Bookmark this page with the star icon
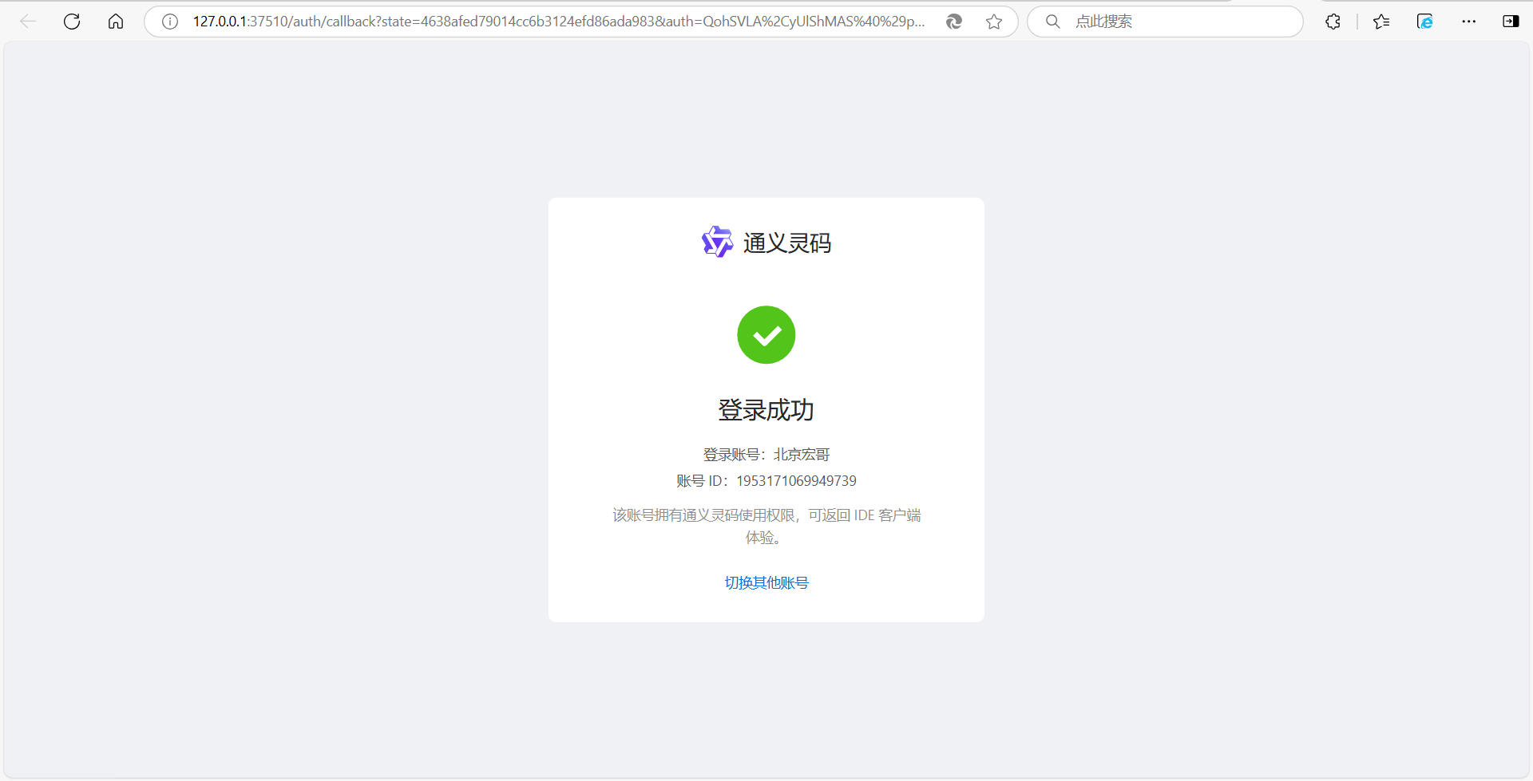Viewport: 1533px width, 781px height. (x=994, y=22)
